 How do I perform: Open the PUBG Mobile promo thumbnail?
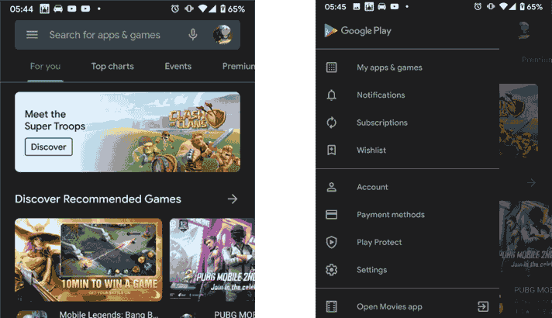pyautogui.click(x=212, y=260)
